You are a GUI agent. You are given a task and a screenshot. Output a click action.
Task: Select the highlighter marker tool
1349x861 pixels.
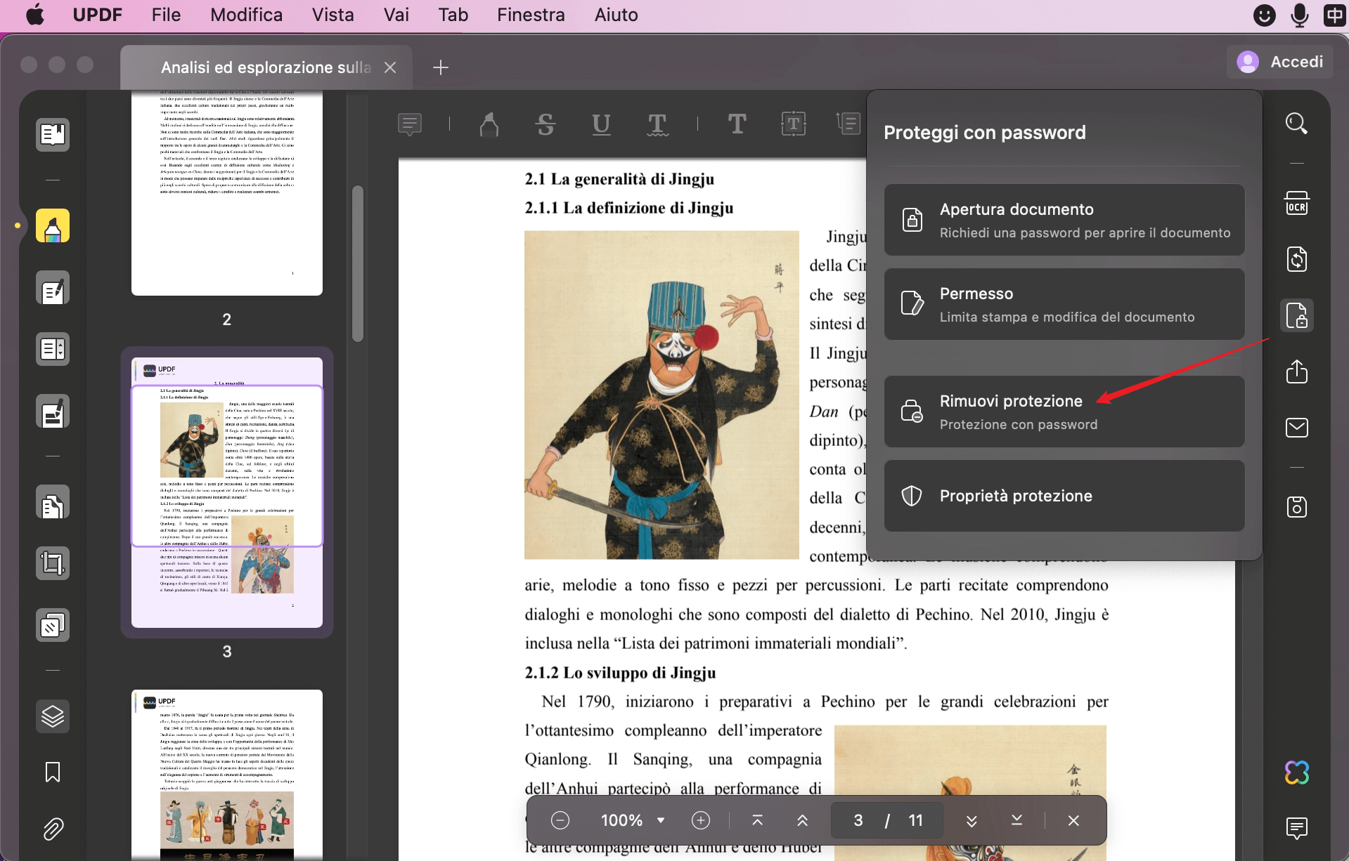pyautogui.click(x=489, y=124)
